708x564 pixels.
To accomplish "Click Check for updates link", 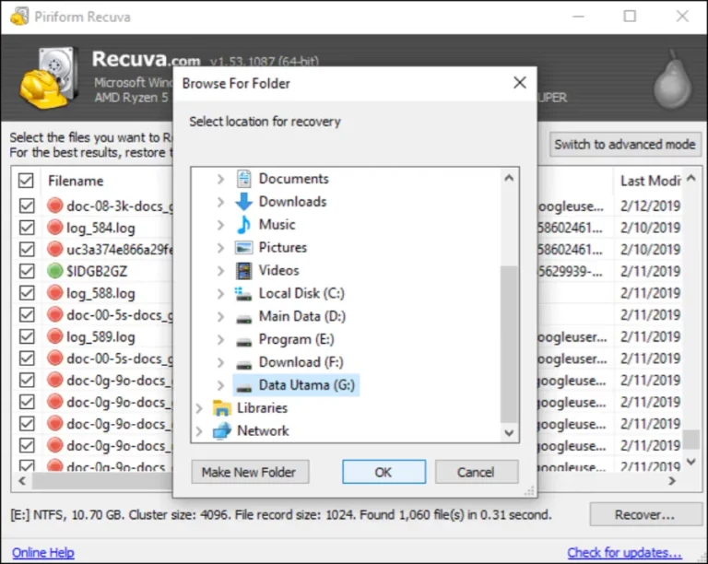I will pyautogui.click(x=624, y=552).
